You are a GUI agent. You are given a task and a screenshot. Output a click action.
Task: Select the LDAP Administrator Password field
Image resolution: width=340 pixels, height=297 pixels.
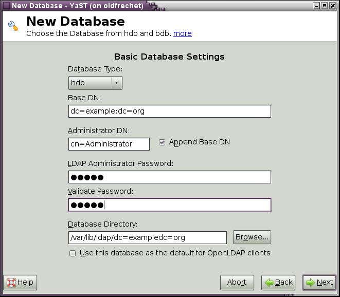[x=169, y=177]
